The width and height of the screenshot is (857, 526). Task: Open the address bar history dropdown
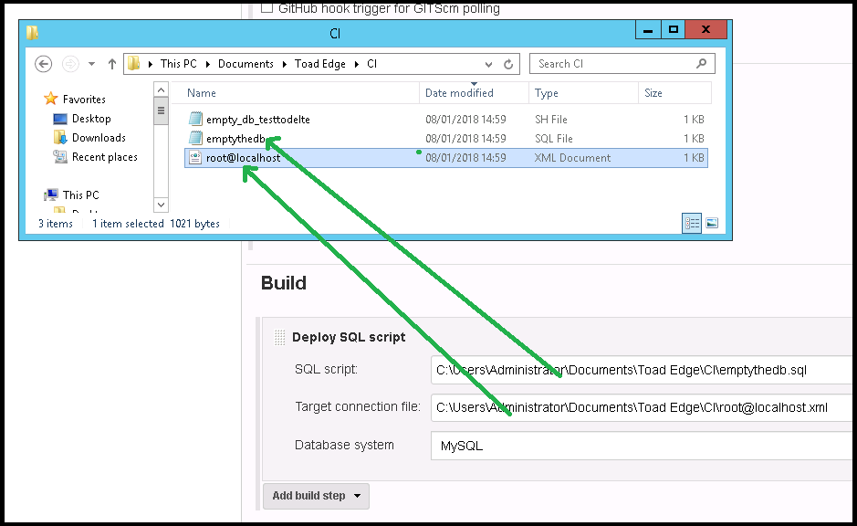pos(488,64)
